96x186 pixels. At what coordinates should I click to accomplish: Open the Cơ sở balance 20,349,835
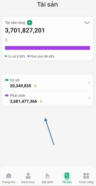coord(20,86)
